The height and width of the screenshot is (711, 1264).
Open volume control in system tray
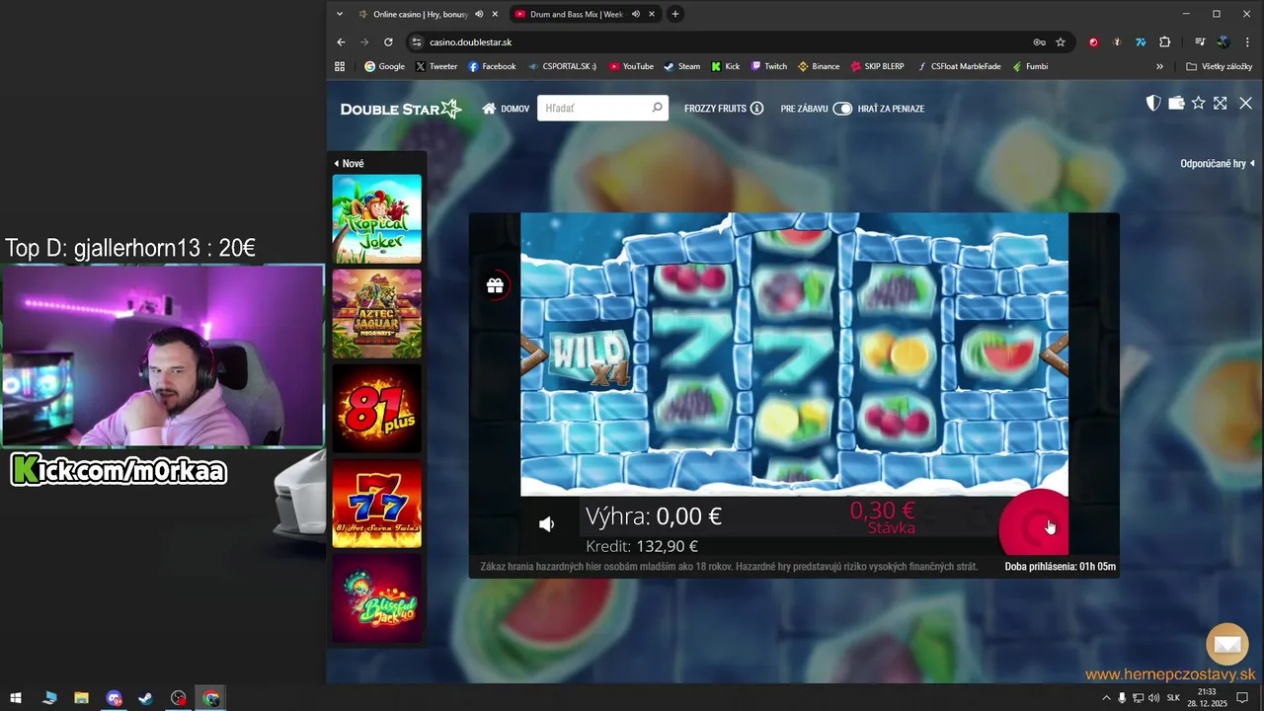(x=1153, y=698)
